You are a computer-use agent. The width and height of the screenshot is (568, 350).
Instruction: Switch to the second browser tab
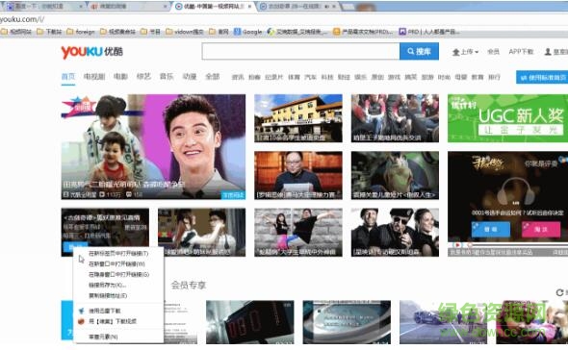[127, 6]
